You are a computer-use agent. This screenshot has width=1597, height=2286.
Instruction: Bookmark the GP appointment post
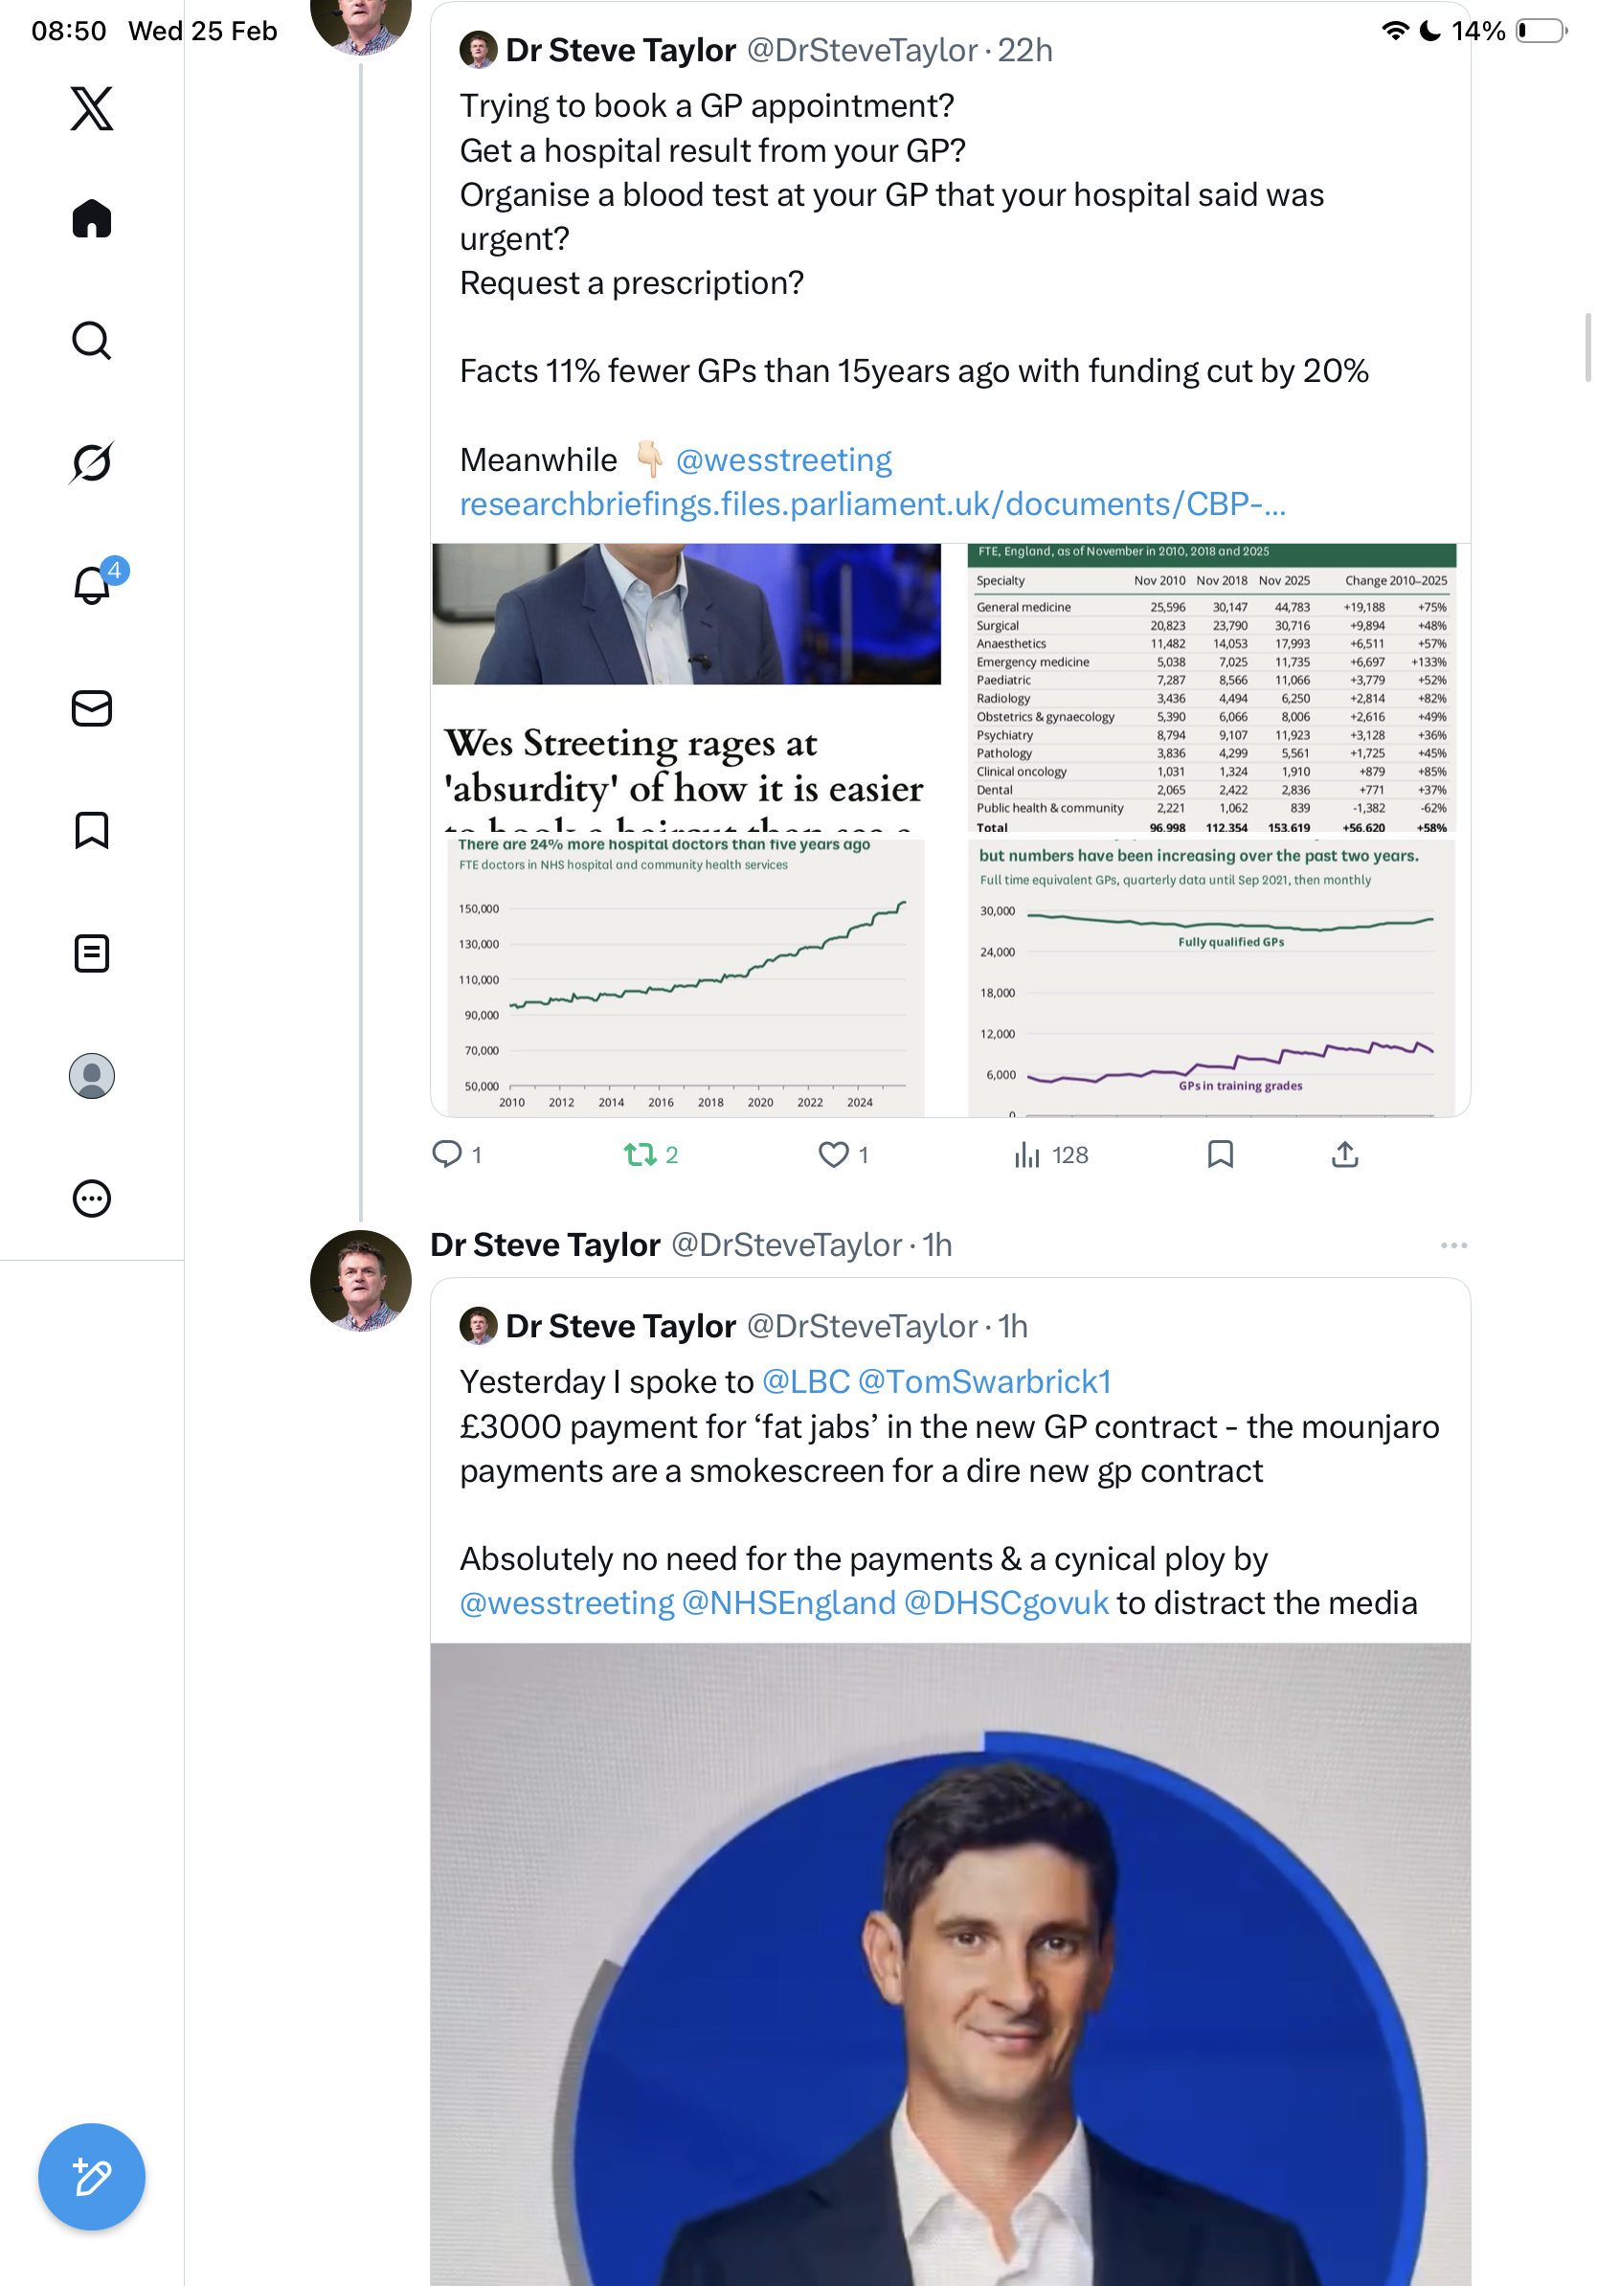click(x=1220, y=1154)
